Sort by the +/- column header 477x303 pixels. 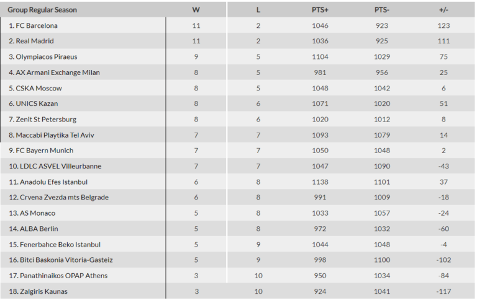443,10
